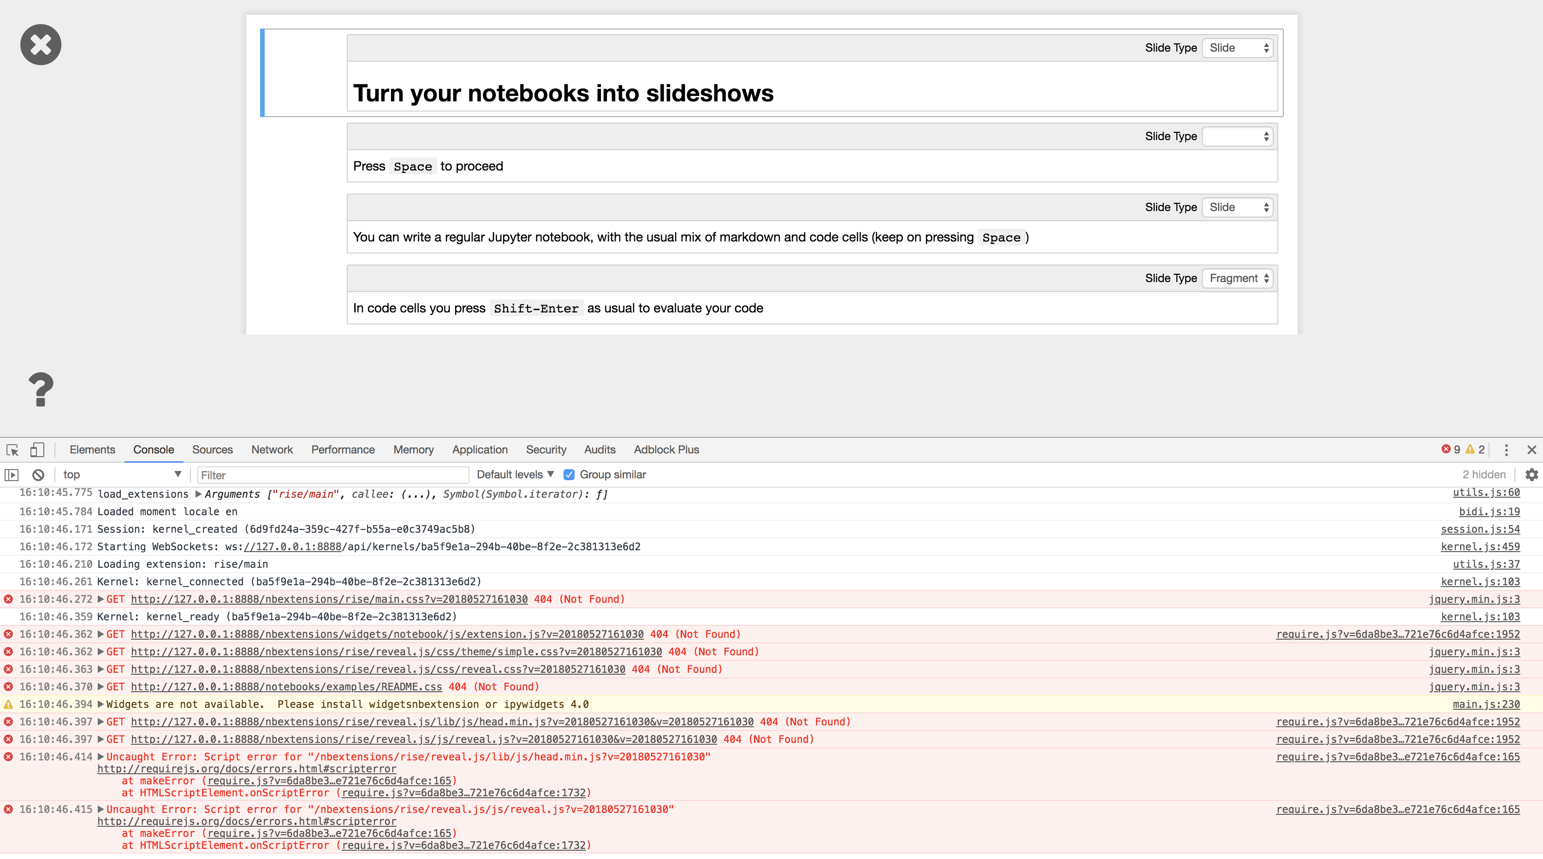Expand the head.min.js Uncaught Error entry

(x=101, y=757)
